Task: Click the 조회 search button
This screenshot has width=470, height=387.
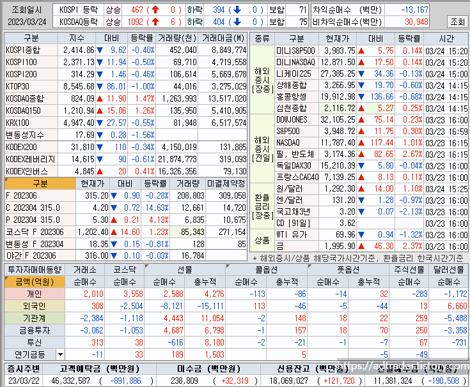Action: click(x=457, y=22)
